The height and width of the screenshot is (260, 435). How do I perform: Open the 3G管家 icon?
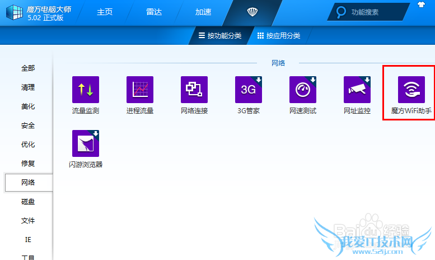(249, 90)
